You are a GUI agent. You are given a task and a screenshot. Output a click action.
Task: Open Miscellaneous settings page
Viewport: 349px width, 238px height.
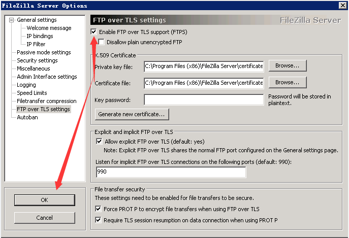point(34,69)
